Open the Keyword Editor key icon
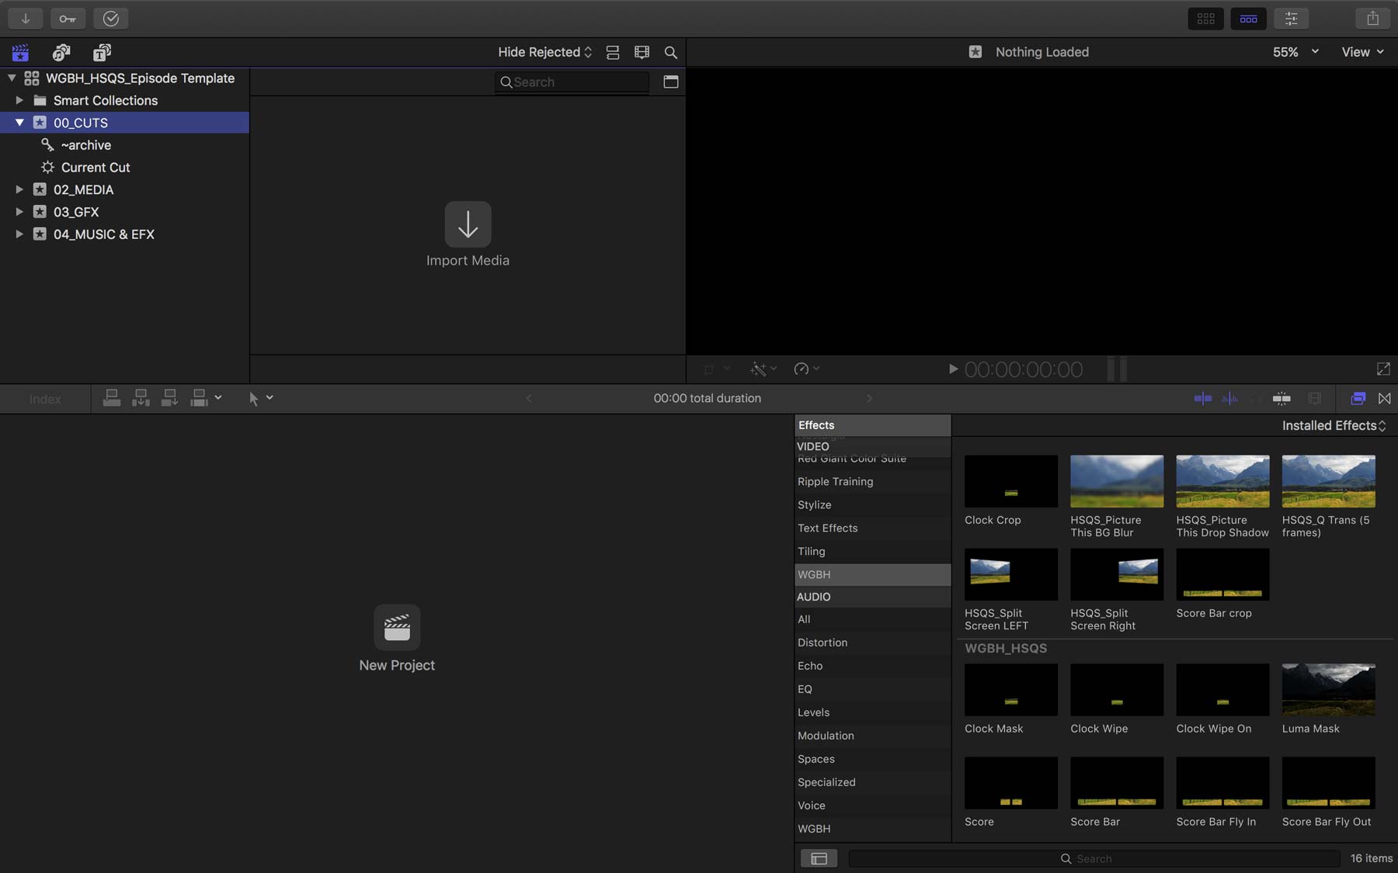 (x=68, y=19)
